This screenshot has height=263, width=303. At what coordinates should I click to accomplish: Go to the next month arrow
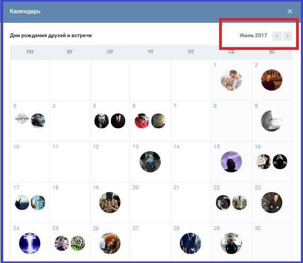pyautogui.click(x=288, y=36)
